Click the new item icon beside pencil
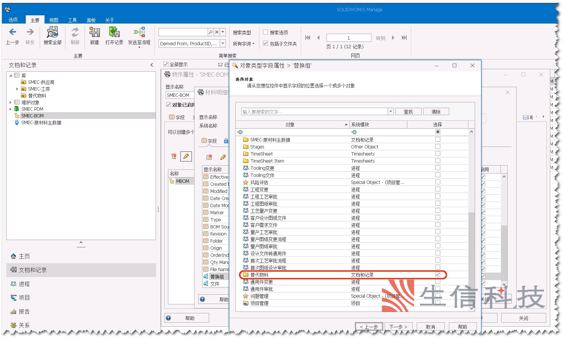 [174, 156]
